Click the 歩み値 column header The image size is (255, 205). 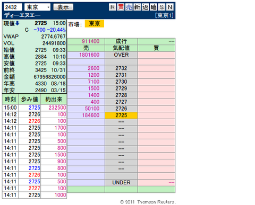pos(30,99)
